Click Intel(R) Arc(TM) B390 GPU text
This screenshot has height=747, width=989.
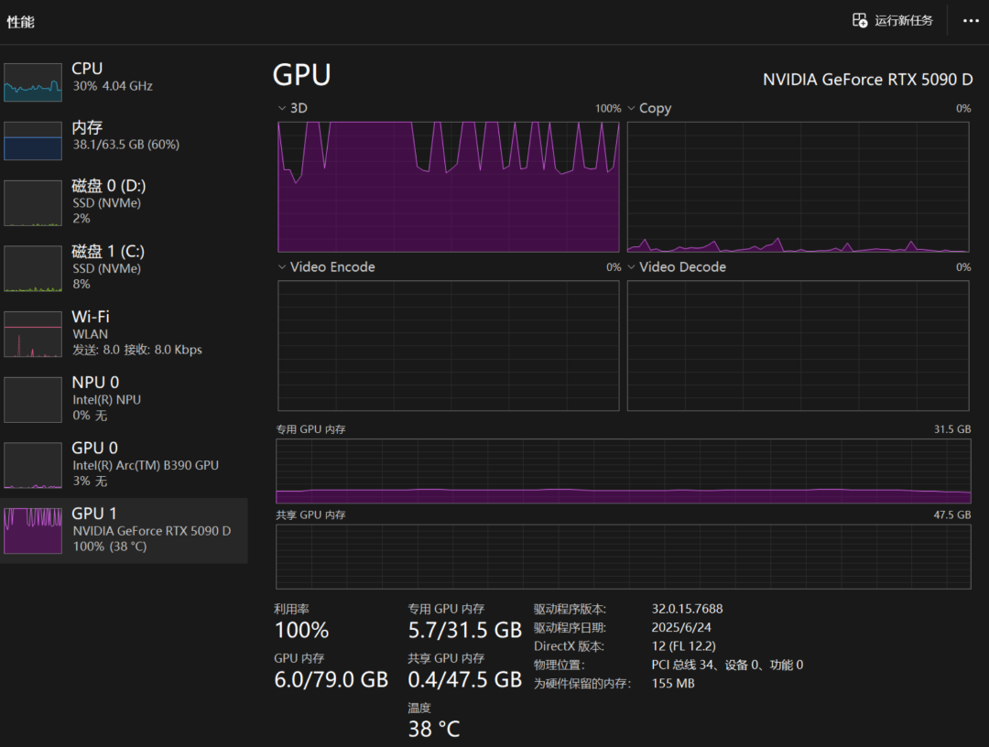click(146, 465)
